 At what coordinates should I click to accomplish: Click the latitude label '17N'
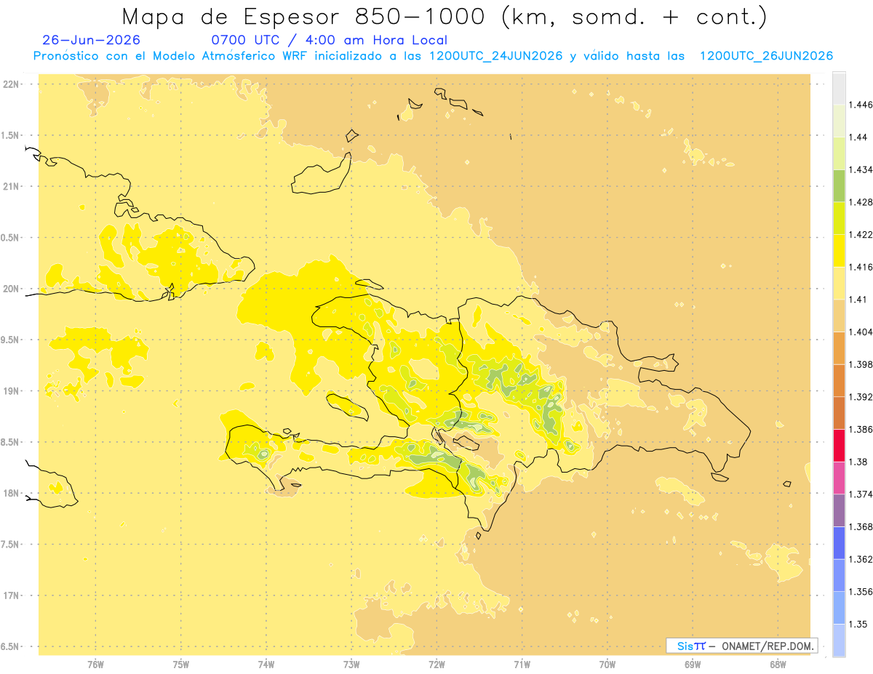click(x=11, y=595)
